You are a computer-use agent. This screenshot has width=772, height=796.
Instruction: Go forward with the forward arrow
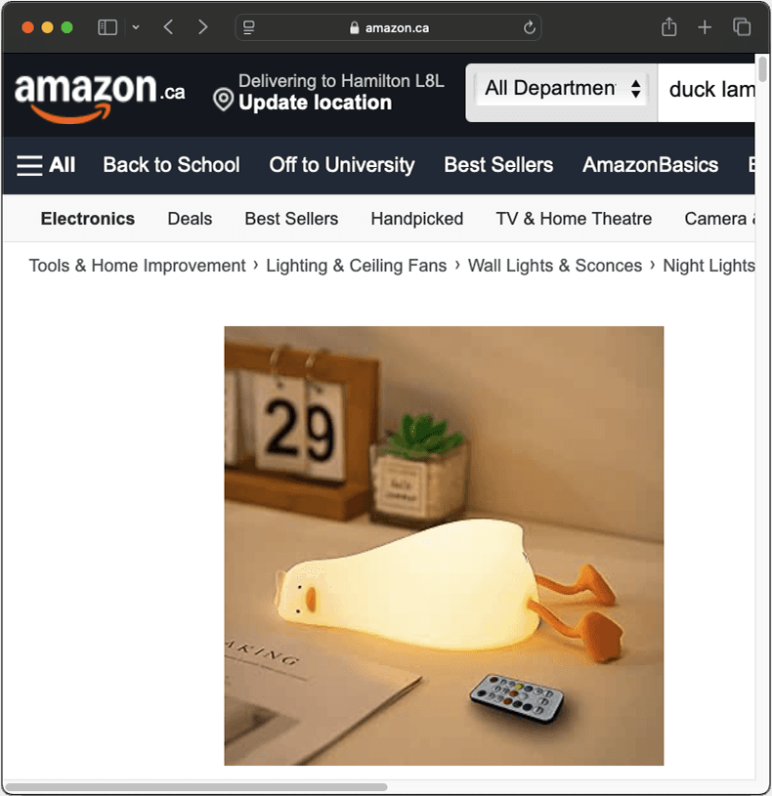202,27
